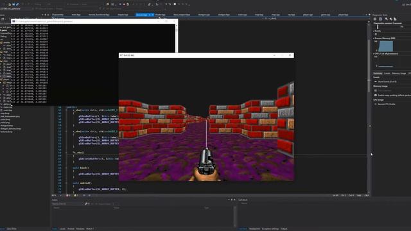Open the editor zoom percentage dropdown
The height and width of the screenshot is (231, 411).
60,195
